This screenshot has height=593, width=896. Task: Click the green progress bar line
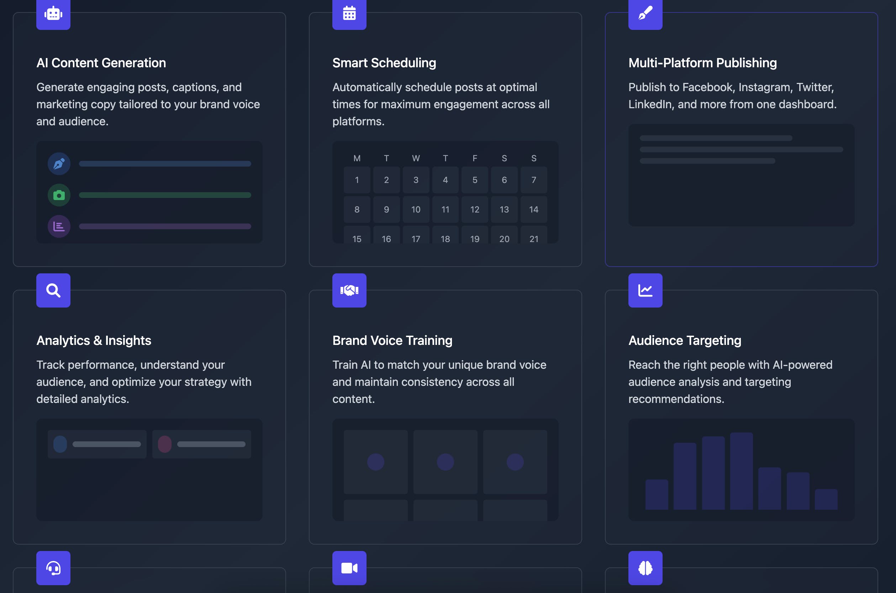pyautogui.click(x=165, y=195)
